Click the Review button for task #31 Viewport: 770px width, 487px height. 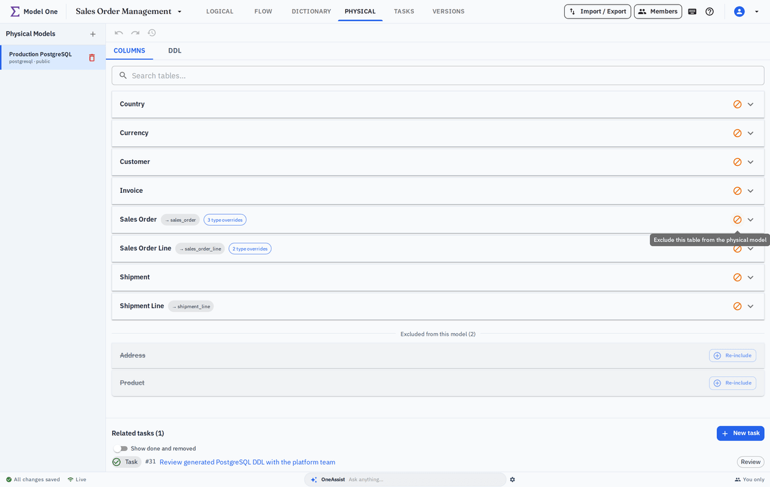[750, 462]
